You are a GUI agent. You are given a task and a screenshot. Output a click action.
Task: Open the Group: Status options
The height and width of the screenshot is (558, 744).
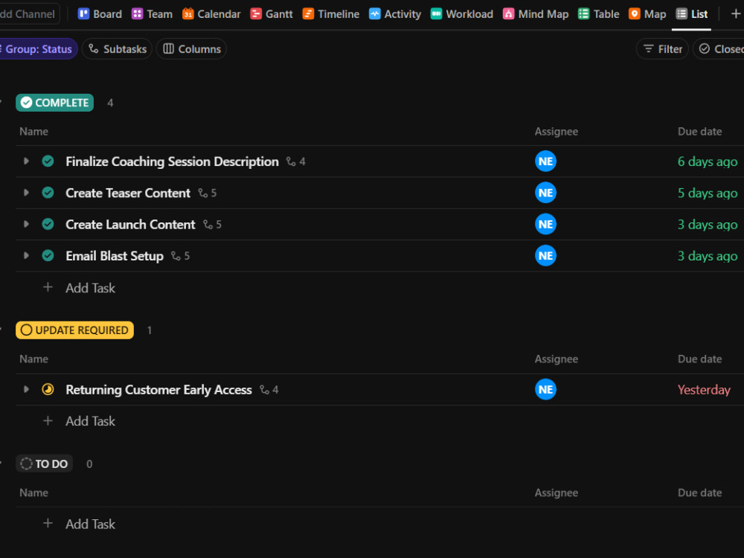(x=38, y=49)
